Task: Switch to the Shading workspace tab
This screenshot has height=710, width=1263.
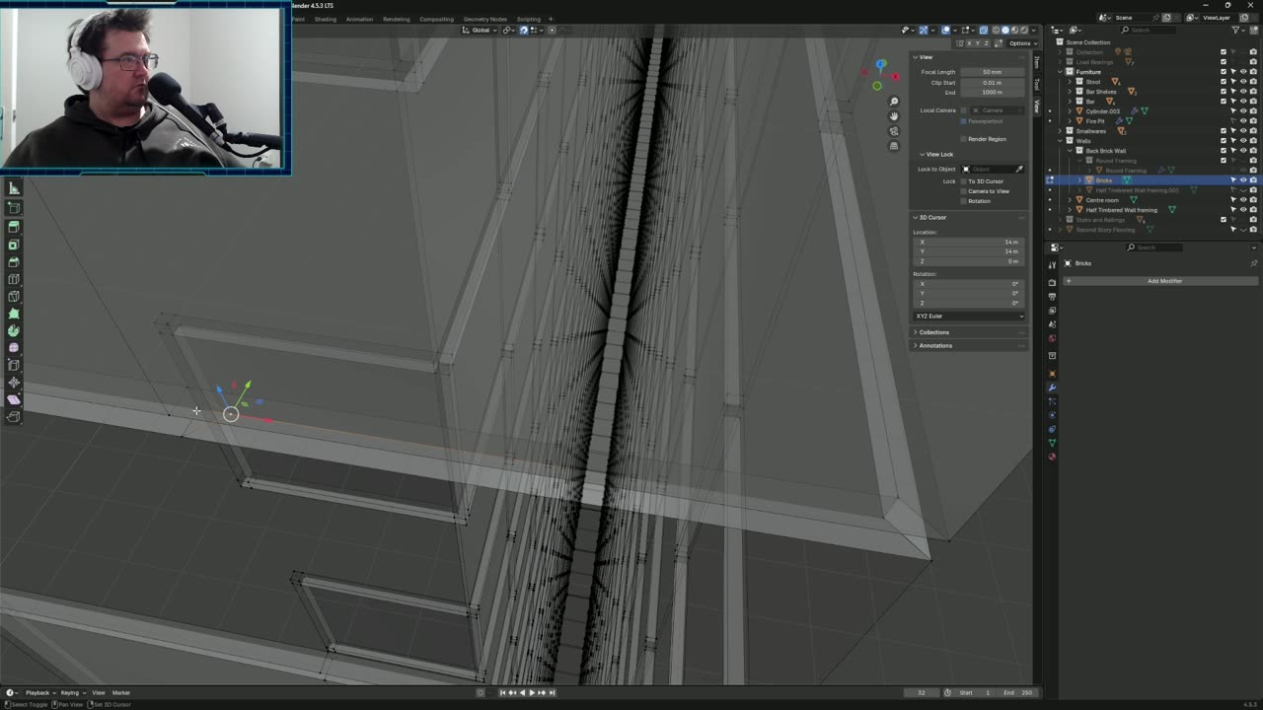Action: [326, 19]
